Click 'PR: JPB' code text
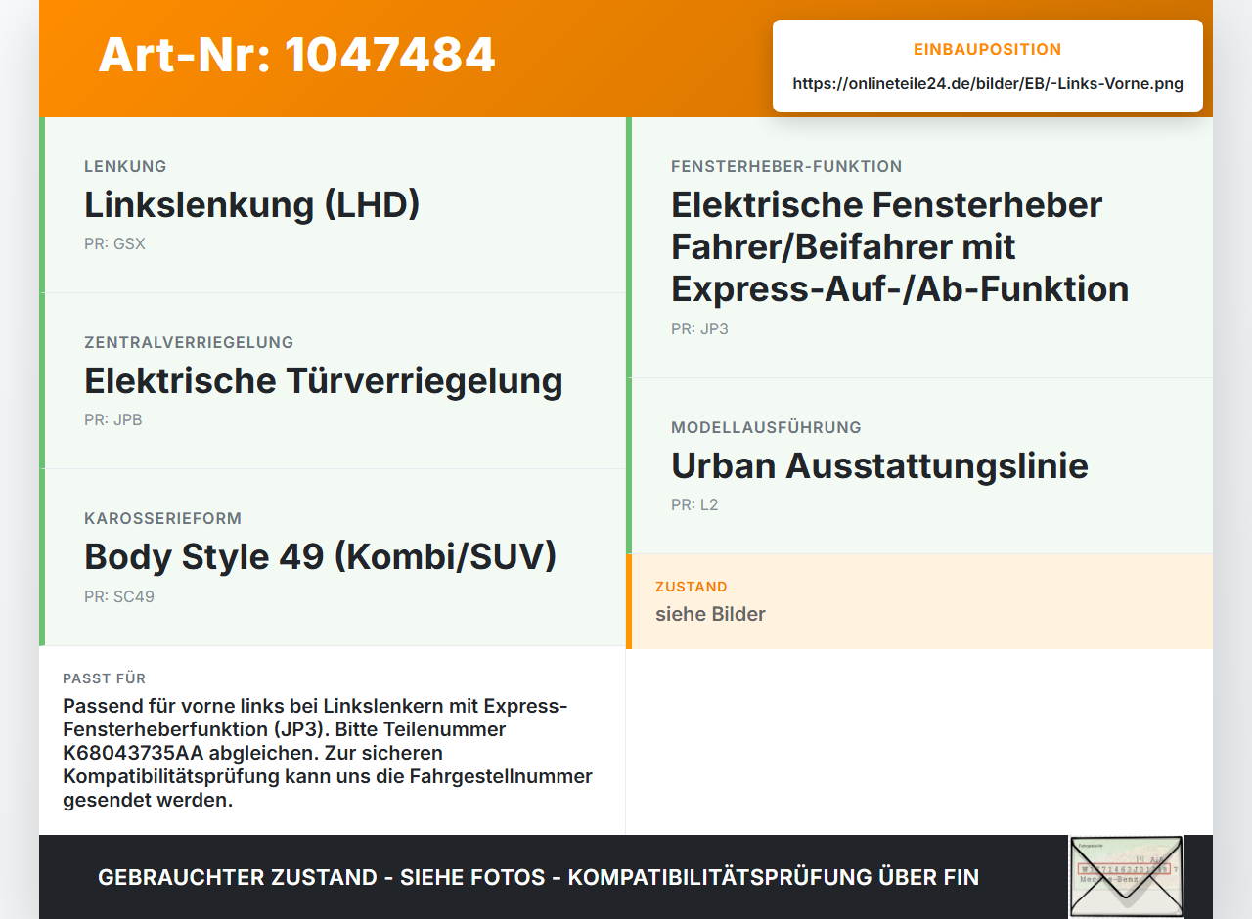Screen dimensions: 1252x919 [113, 420]
